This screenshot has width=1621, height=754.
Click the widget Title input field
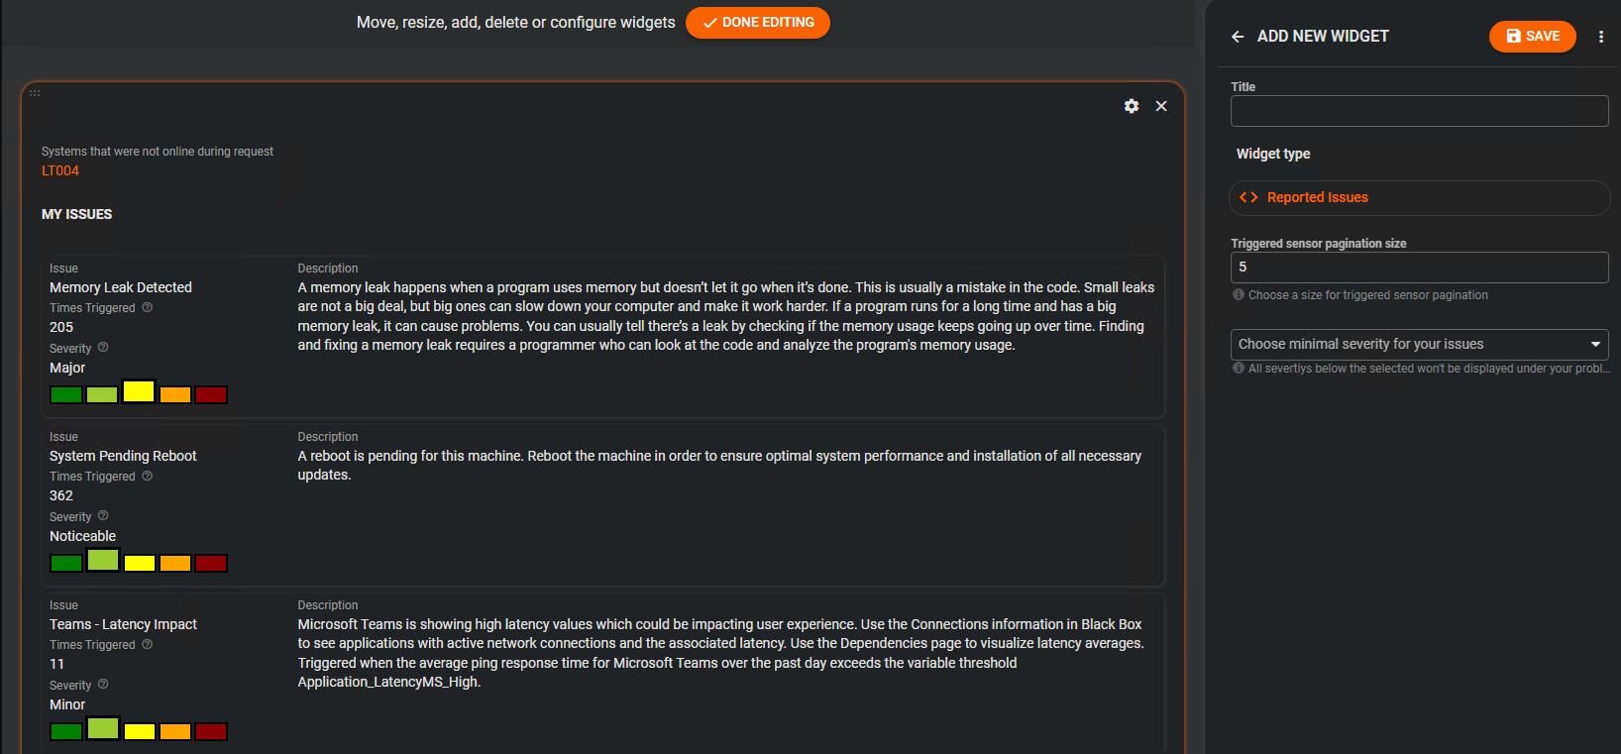point(1419,111)
